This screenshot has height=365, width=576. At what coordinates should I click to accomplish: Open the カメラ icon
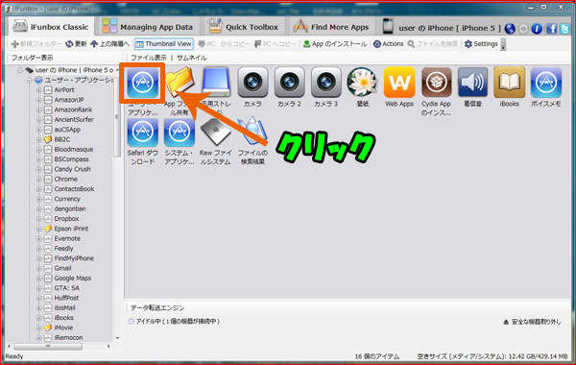coord(252,83)
